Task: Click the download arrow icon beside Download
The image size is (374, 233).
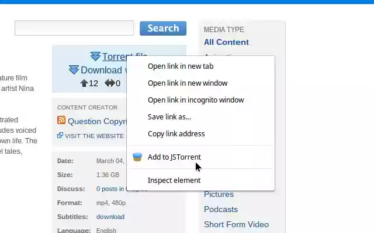Action: 74,70
